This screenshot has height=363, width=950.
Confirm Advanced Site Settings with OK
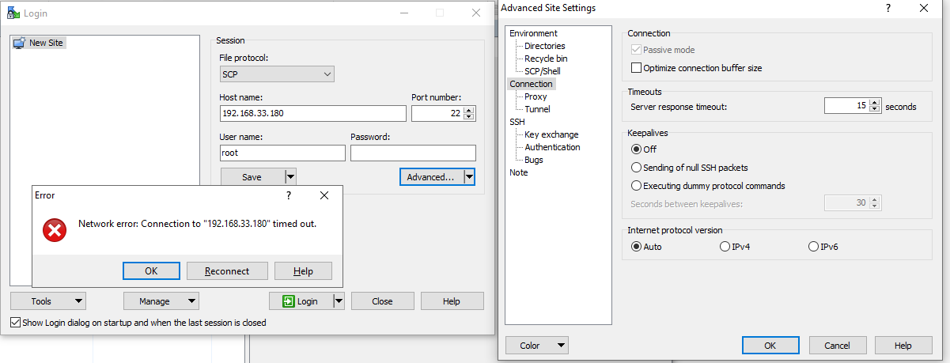(x=770, y=346)
